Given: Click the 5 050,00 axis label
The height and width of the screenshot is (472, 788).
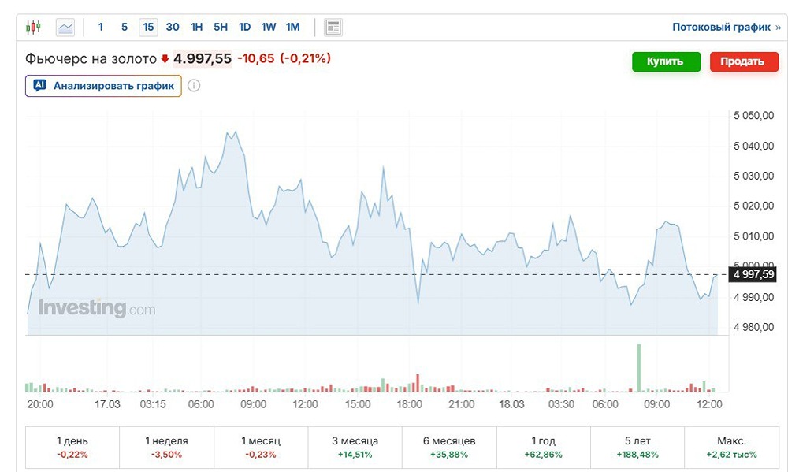Looking at the screenshot, I should 754,116.
